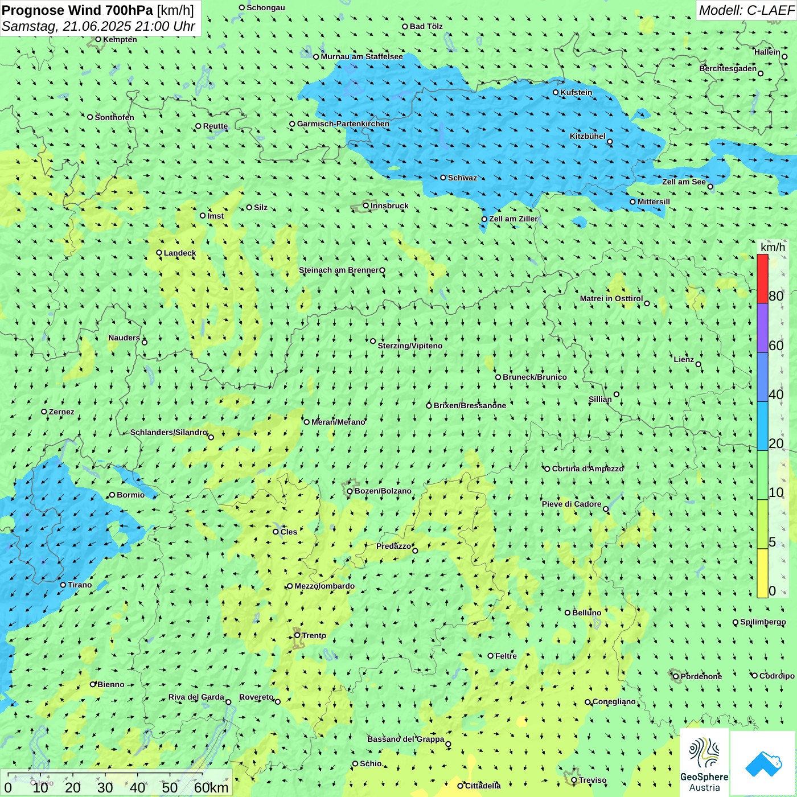Click the 'Bassano del Grappa' label
The width and height of the screenshot is (797, 797).
[x=406, y=739]
